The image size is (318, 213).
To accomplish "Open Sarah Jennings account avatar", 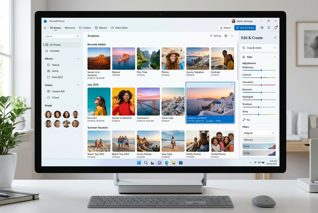I will click(x=233, y=21).
